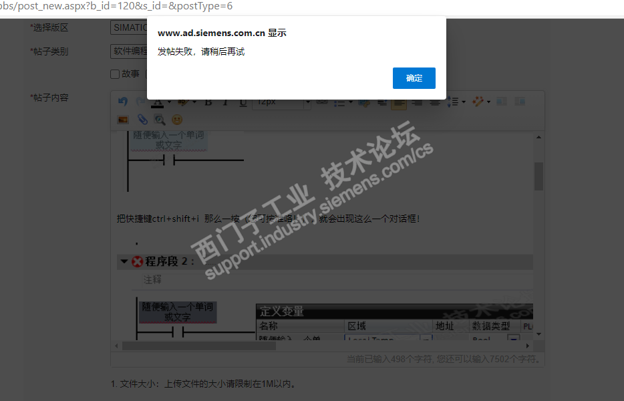Open the highlight color dropdown arrow

pos(194,102)
